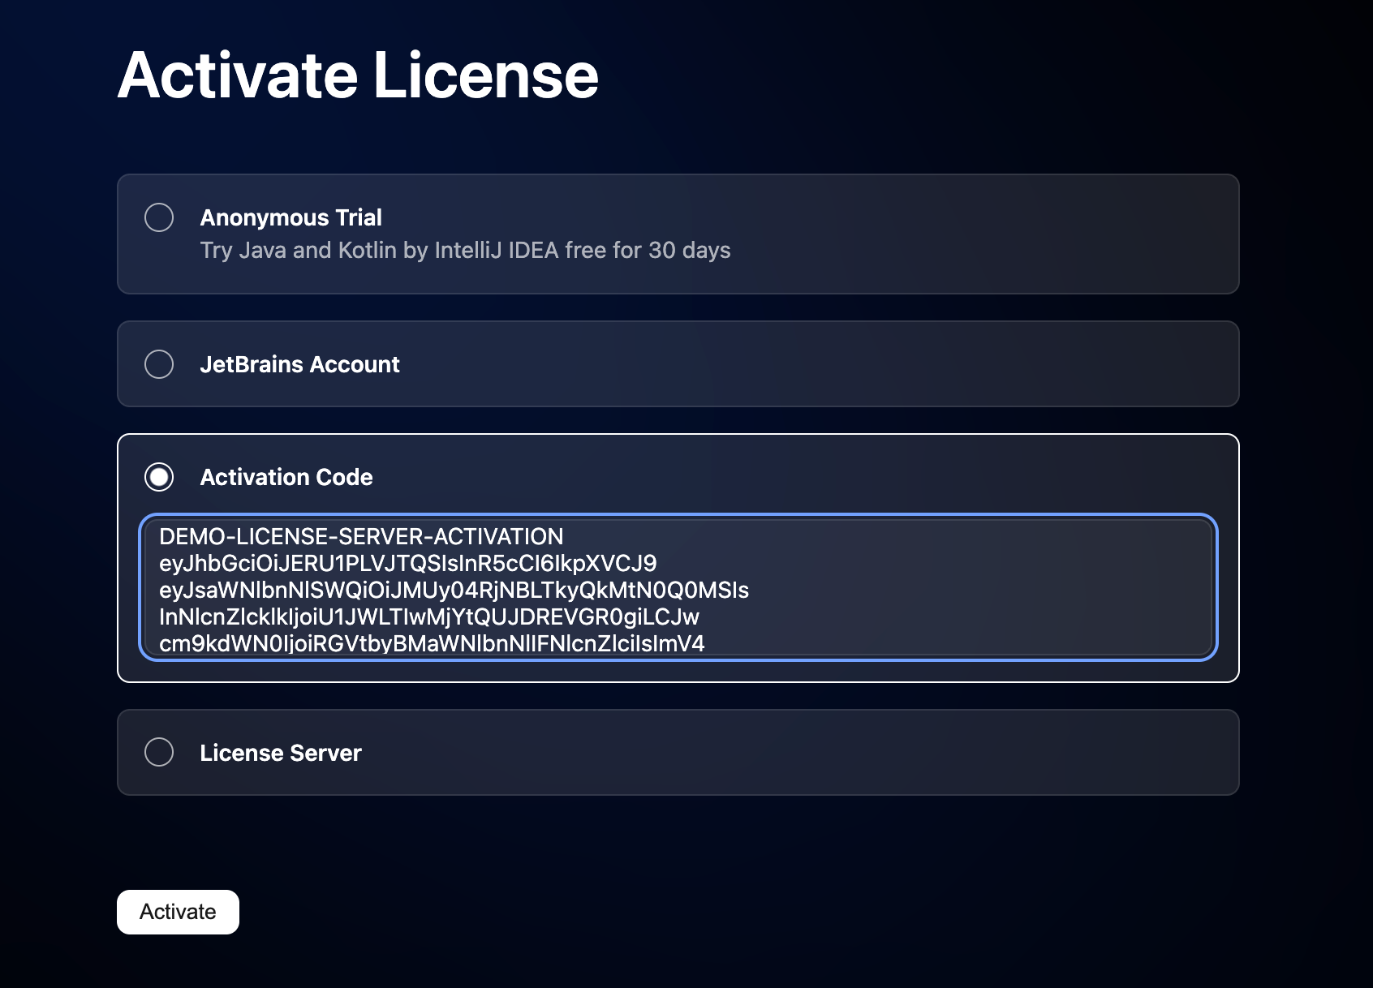Click the 'Try Java and Kotlin' trial description
Screen dimensions: 1373x988
(x=465, y=250)
